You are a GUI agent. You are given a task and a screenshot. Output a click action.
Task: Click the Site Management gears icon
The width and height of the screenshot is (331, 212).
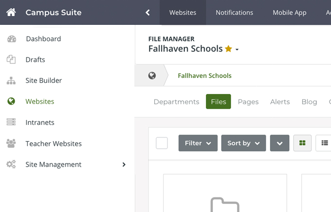tap(11, 164)
